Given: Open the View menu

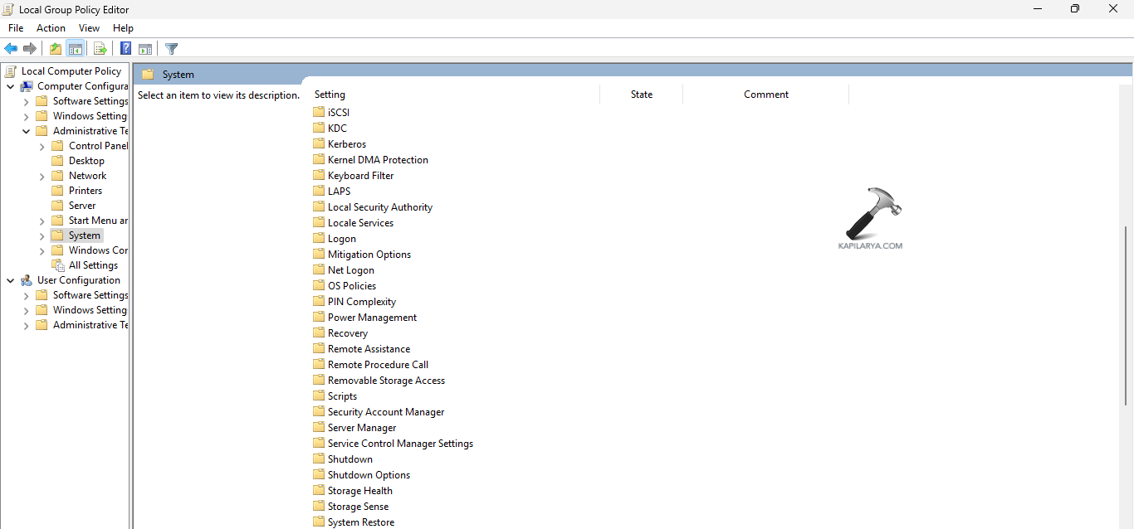Looking at the screenshot, I should click(89, 28).
